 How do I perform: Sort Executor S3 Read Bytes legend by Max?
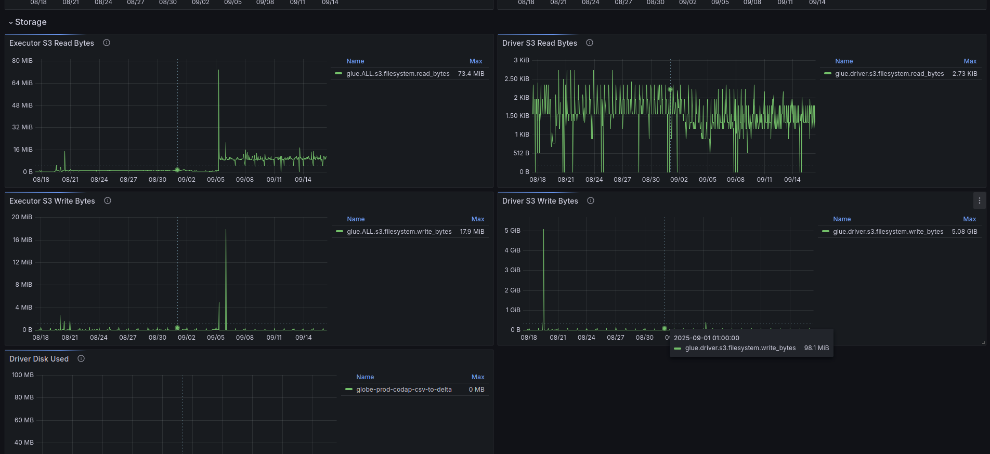point(475,61)
